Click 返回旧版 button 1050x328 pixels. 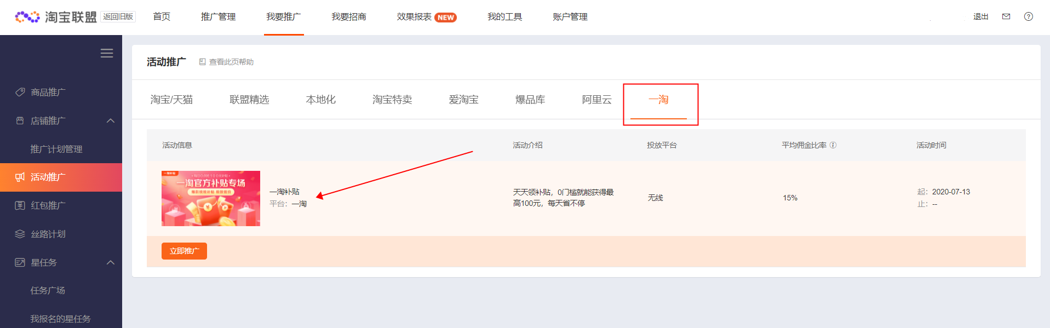tap(118, 16)
